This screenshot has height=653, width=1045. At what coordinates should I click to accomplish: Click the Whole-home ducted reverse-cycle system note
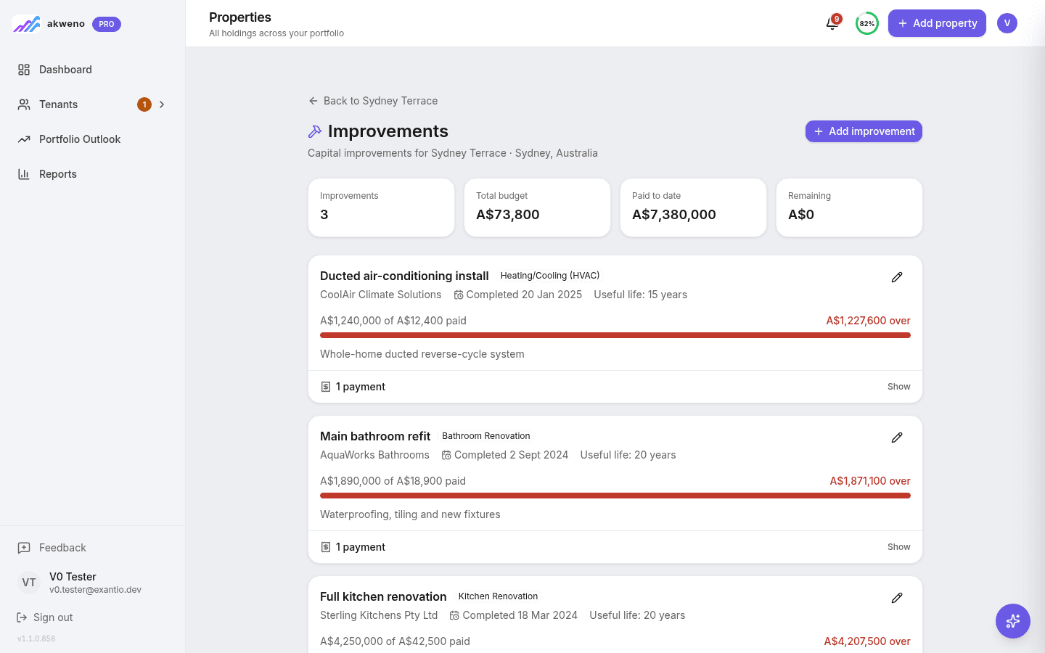coord(422,354)
